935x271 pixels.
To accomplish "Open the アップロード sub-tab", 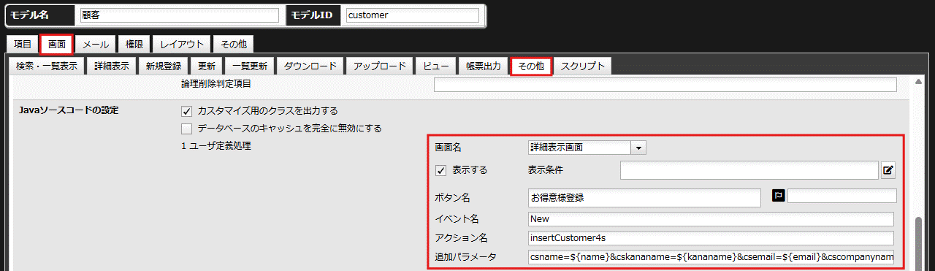I will (380, 66).
